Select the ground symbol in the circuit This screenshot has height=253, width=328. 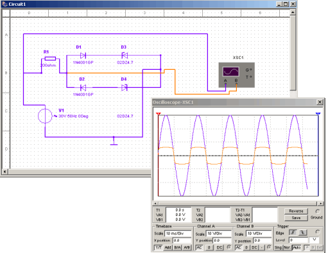114,142
